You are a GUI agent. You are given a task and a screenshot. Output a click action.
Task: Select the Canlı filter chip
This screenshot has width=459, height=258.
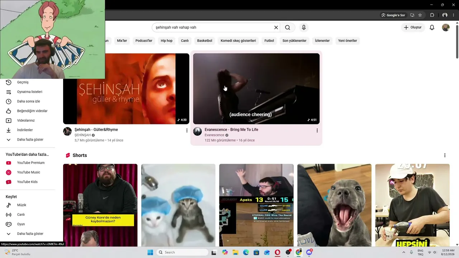click(185, 41)
